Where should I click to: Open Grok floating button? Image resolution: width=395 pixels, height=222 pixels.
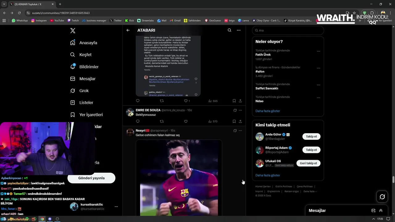click(x=382, y=197)
